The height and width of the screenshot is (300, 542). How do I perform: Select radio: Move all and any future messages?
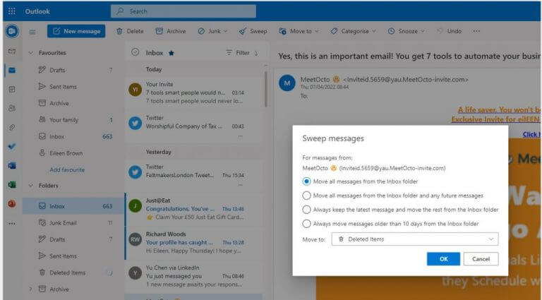point(306,196)
